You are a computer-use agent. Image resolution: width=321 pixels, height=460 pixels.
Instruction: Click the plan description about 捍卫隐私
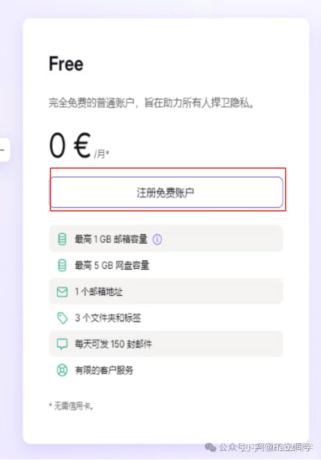[x=152, y=103]
